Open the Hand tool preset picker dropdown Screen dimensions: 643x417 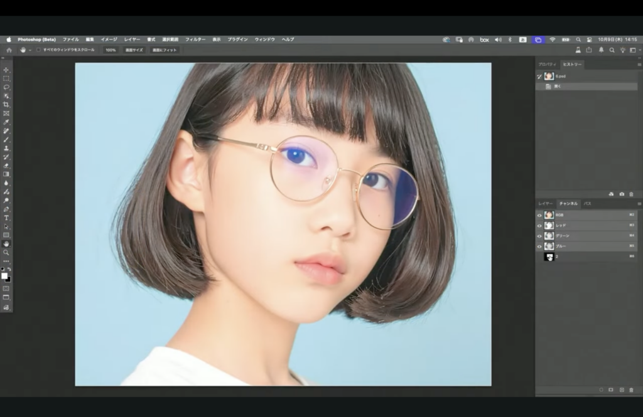(30, 50)
